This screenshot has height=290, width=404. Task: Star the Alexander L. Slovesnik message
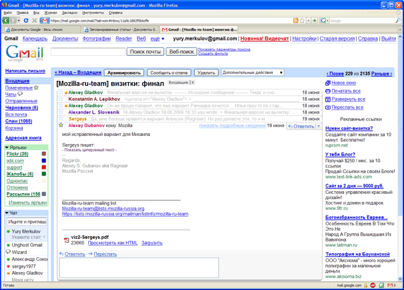61,112
